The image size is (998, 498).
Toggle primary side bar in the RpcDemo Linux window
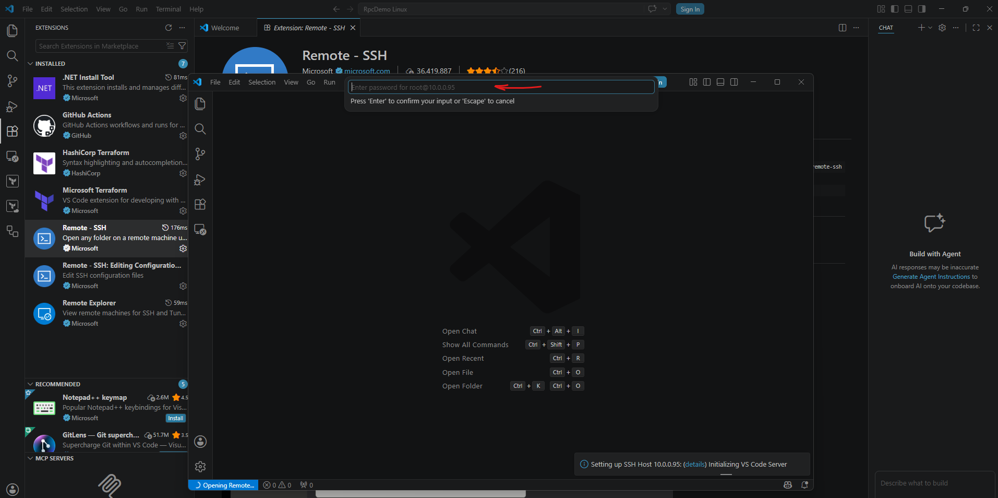[x=895, y=9]
